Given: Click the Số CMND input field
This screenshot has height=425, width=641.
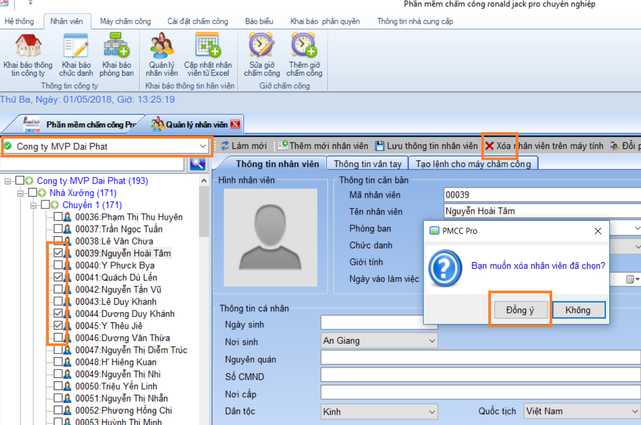Looking at the screenshot, I should tap(481, 375).
